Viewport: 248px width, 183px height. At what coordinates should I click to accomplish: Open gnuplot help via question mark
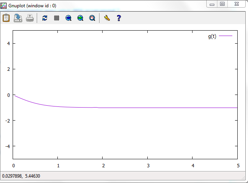(x=119, y=18)
